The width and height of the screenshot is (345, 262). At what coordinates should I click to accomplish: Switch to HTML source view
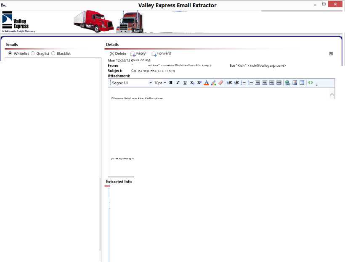(x=310, y=82)
